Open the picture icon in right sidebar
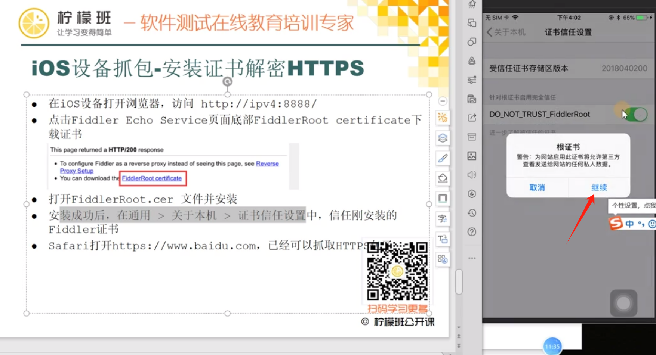Image resolution: width=656 pixels, height=355 pixels. coord(472,156)
